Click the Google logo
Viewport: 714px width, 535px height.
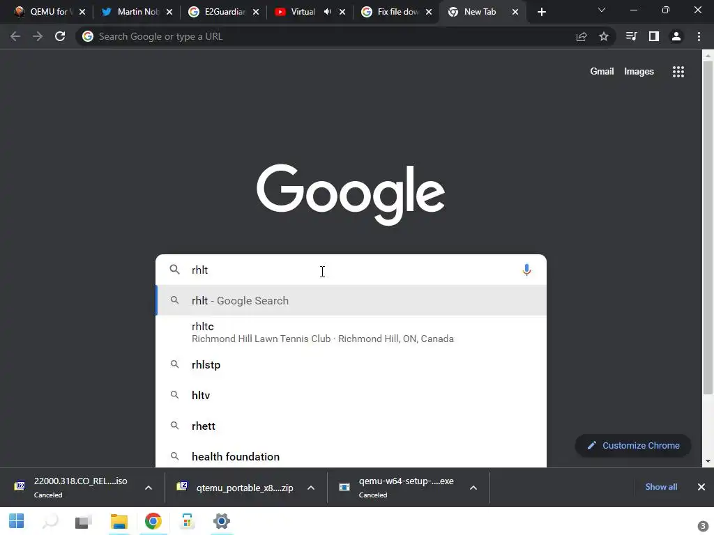(x=351, y=195)
